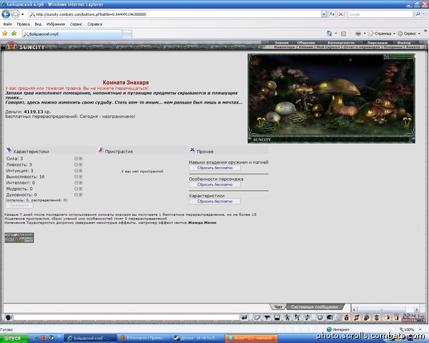This screenshot has width=429, height=343.
Task: Increase Сила with its plus button
Action: point(81,159)
